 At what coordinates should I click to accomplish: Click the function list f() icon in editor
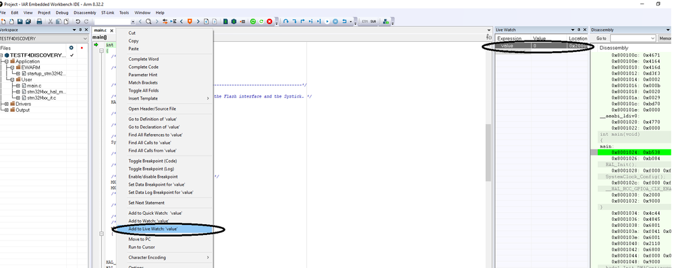click(x=488, y=37)
